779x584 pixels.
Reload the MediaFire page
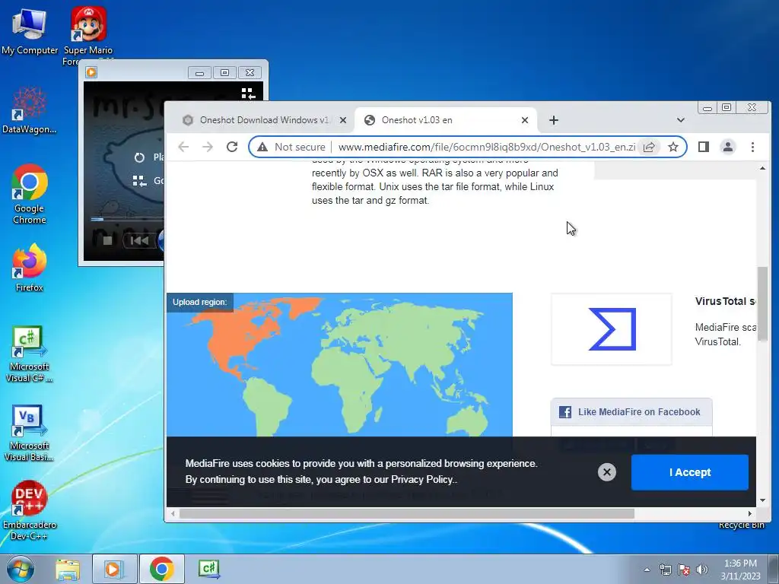tap(232, 147)
